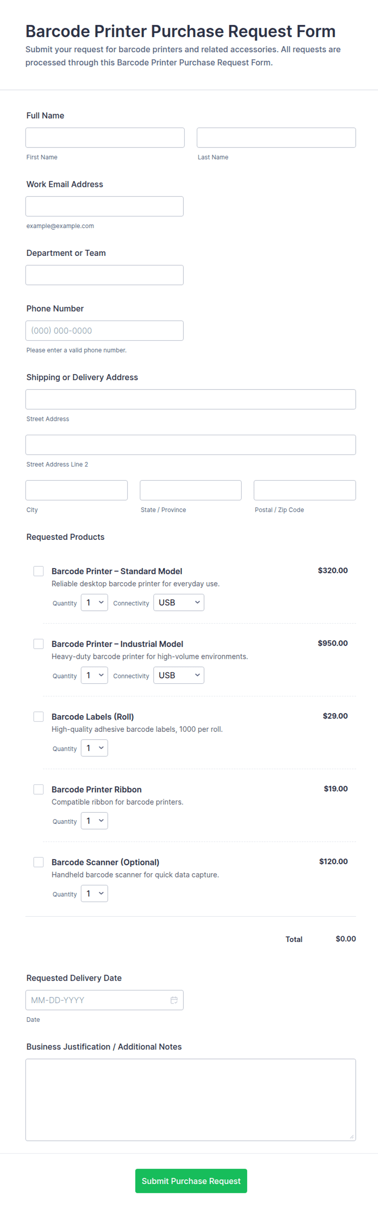Focus the Phone Number input

(104, 330)
